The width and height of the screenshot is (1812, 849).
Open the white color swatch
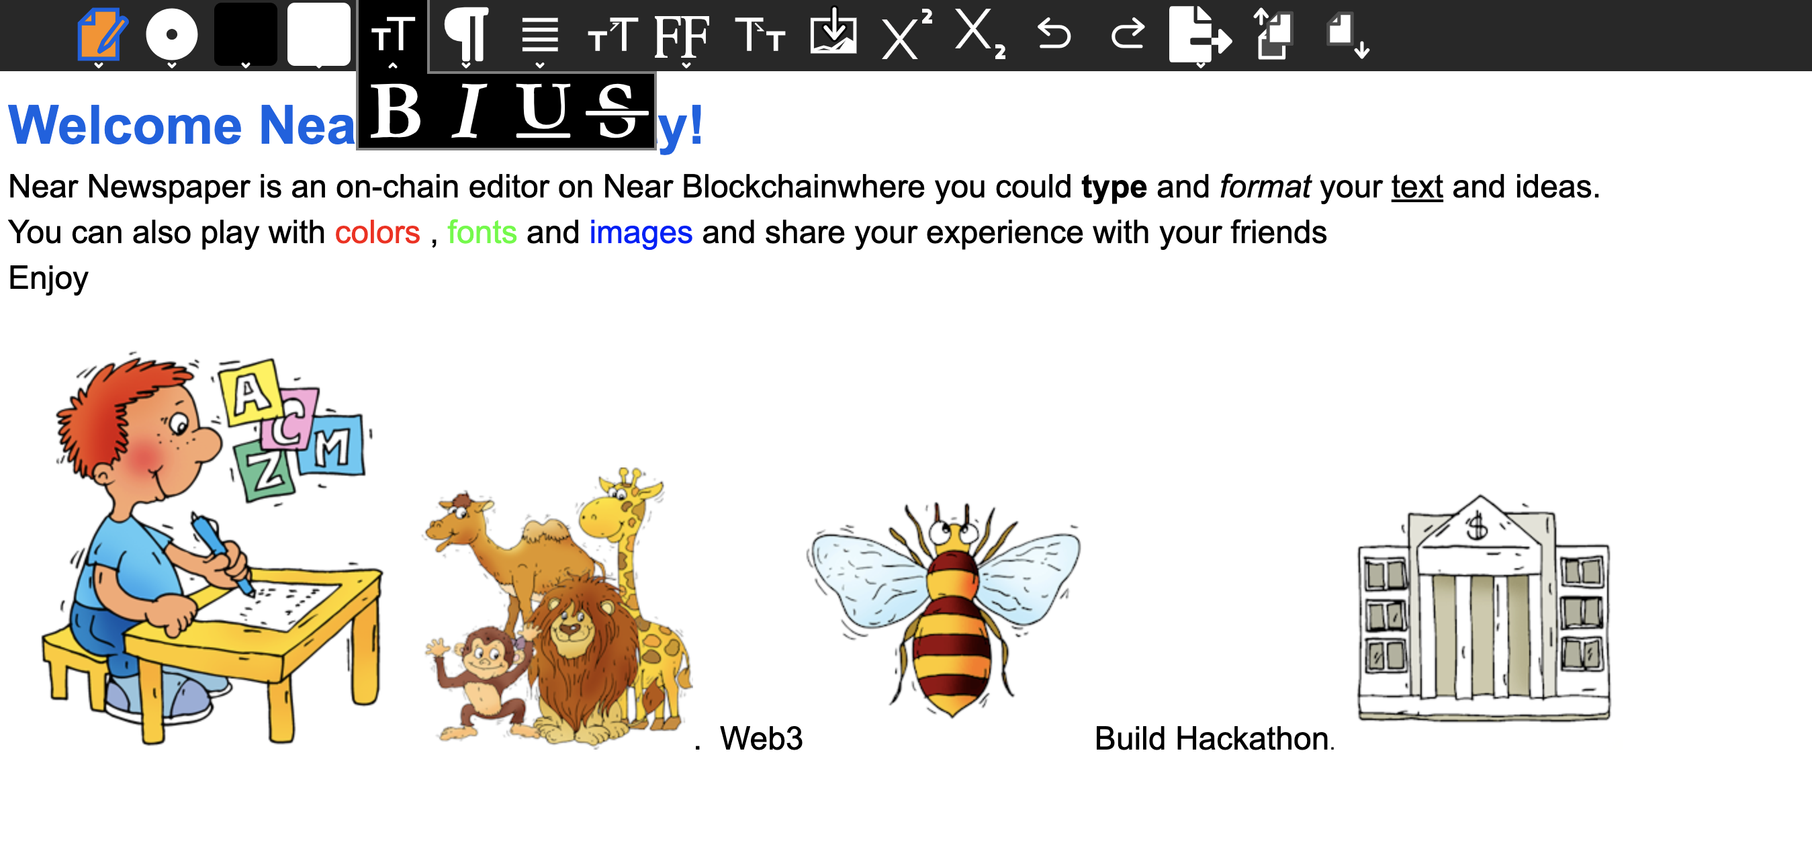tap(318, 35)
